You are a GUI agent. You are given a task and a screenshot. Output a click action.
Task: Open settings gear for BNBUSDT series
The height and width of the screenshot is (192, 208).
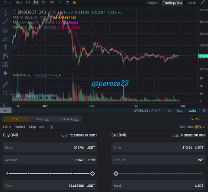pyautogui.click(x=54, y=13)
